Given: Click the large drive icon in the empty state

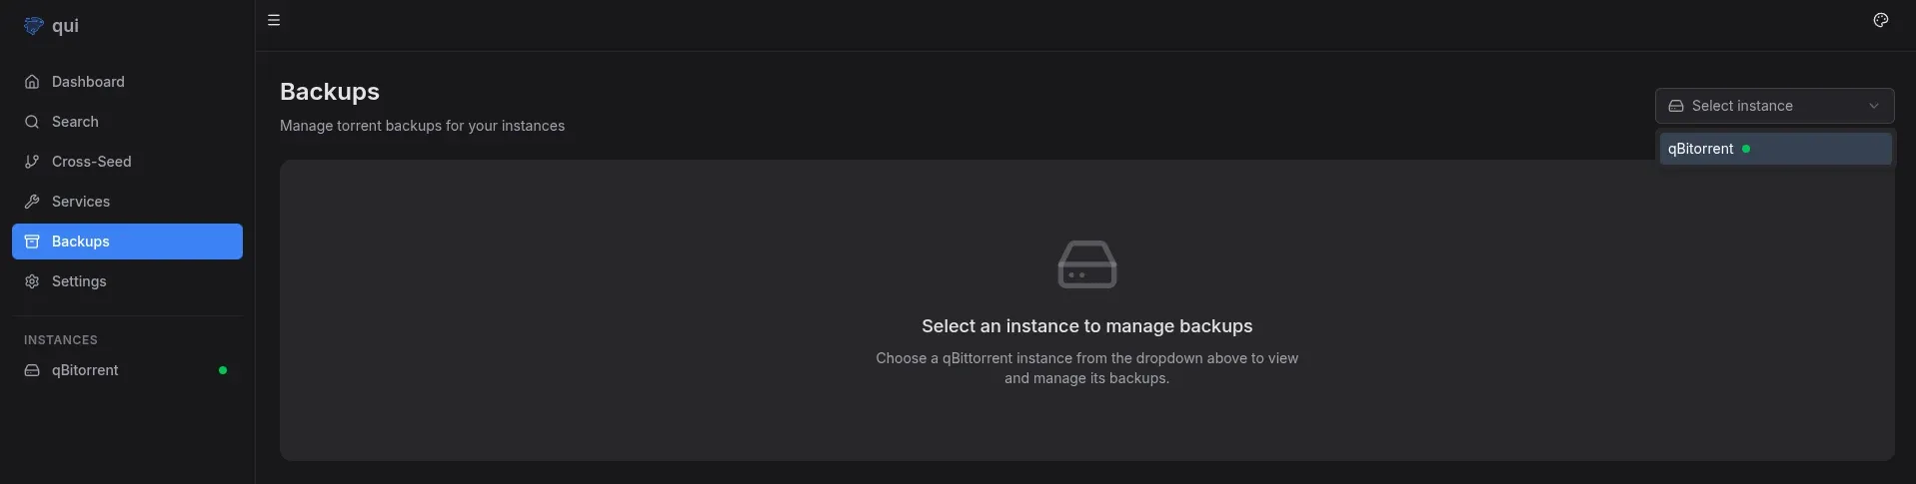Looking at the screenshot, I should 1086,264.
